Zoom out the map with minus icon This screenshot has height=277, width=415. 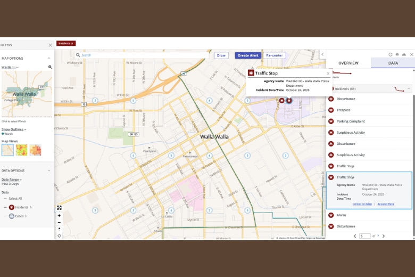(59, 222)
